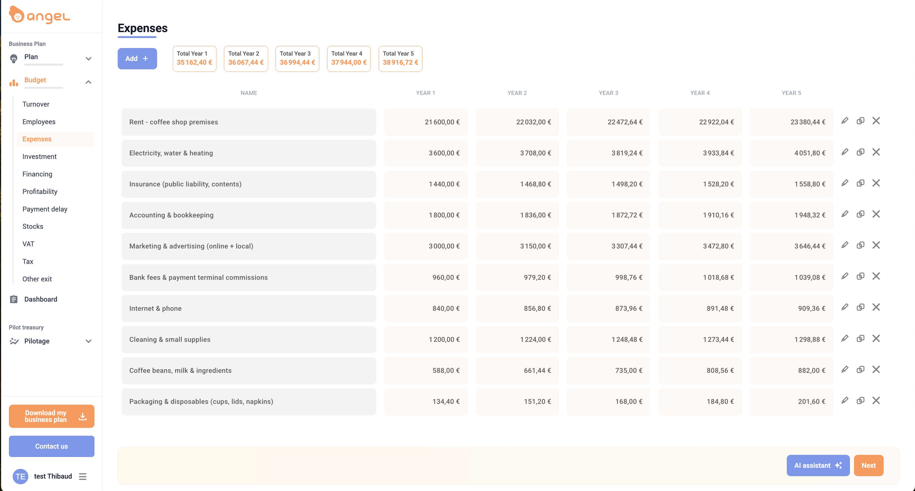Screen dimensions: 915x491
Task: Open the AI assistant
Action: point(818,465)
